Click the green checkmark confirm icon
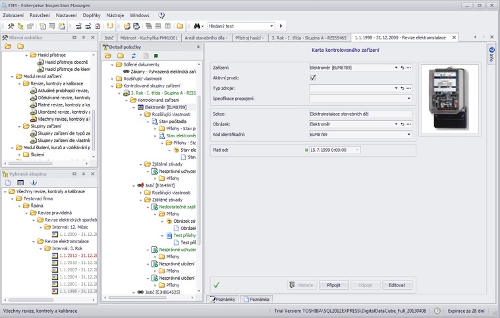The width and height of the screenshot is (500, 318). pyautogui.click(x=215, y=285)
